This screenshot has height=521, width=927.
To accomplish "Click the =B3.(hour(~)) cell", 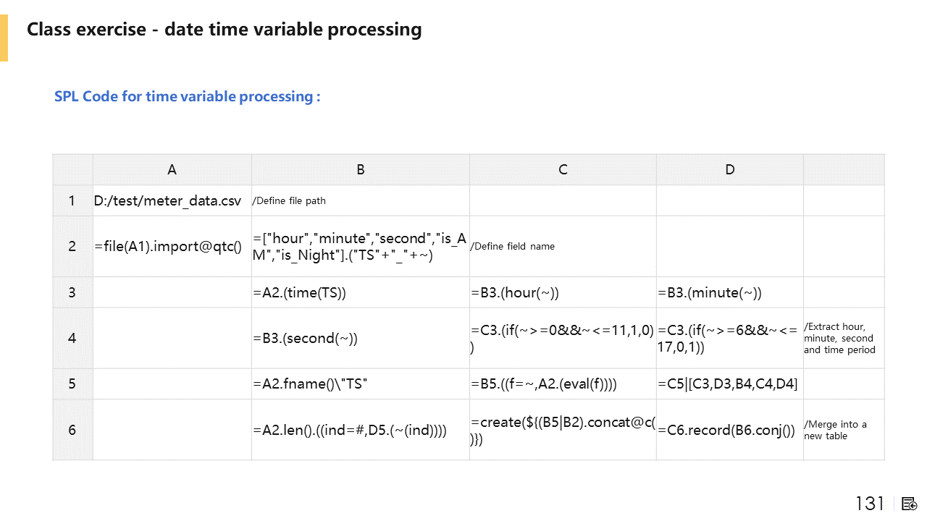I will (515, 293).
